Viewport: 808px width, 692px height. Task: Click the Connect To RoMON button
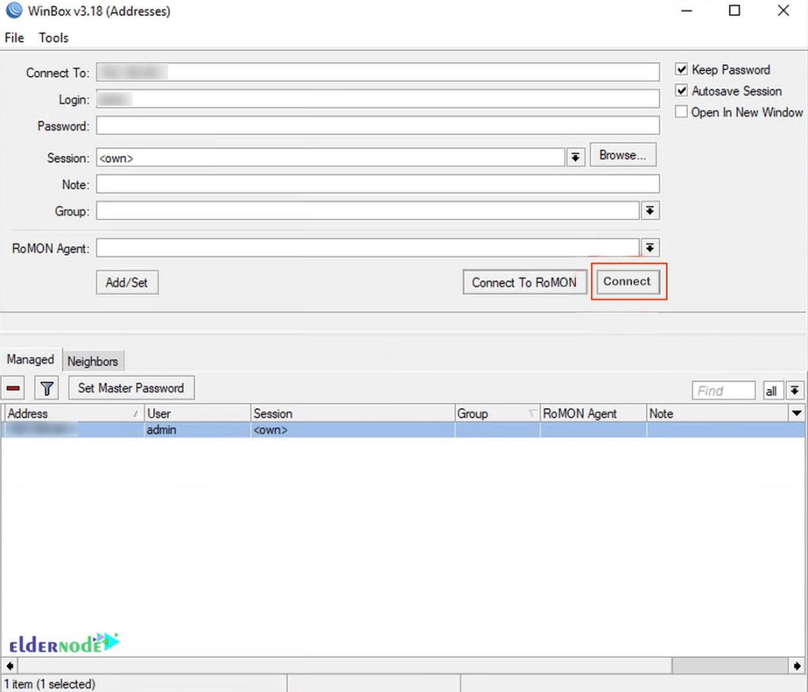(x=524, y=282)
